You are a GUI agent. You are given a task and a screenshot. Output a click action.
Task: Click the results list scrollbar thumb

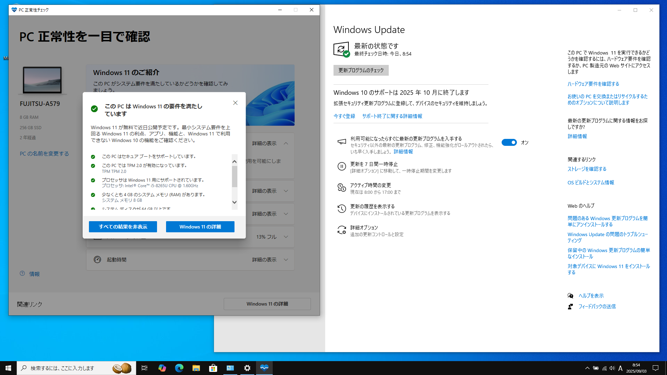tap(234, 176)
